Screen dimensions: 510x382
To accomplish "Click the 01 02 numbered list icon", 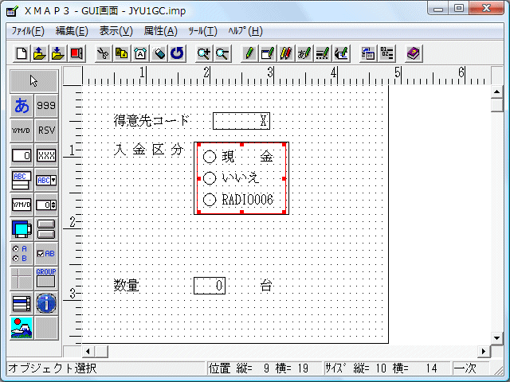I will pyautogui.click(x=386, y=53).
